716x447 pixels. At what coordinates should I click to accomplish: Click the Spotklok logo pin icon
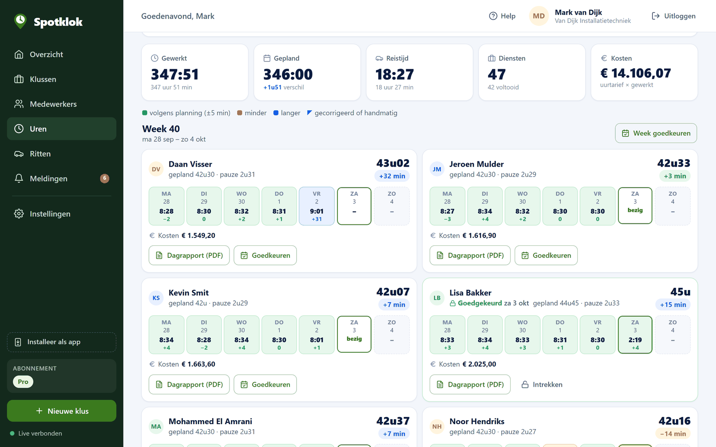pos(20,21)
